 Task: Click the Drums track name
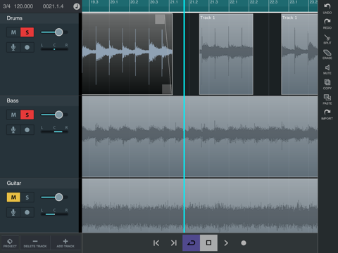point(15,18)
